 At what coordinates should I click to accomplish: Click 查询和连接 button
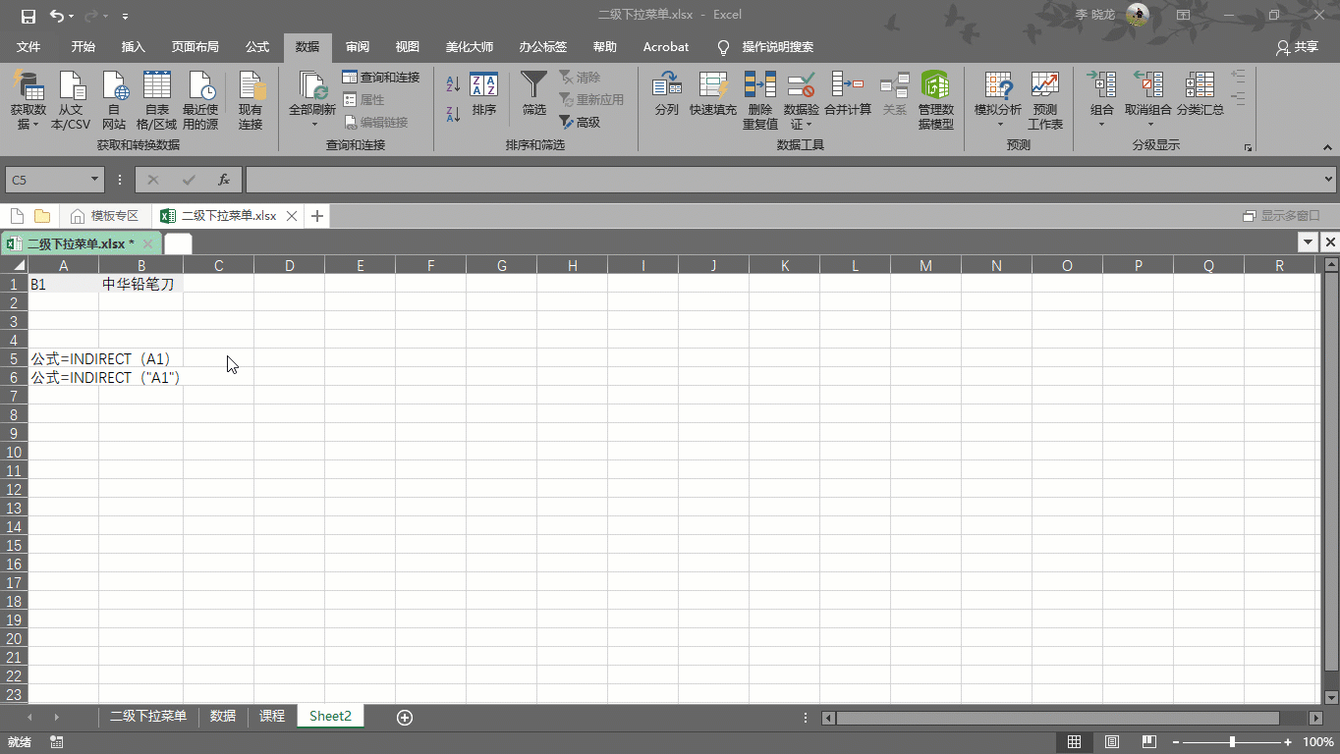click(381, 77)
